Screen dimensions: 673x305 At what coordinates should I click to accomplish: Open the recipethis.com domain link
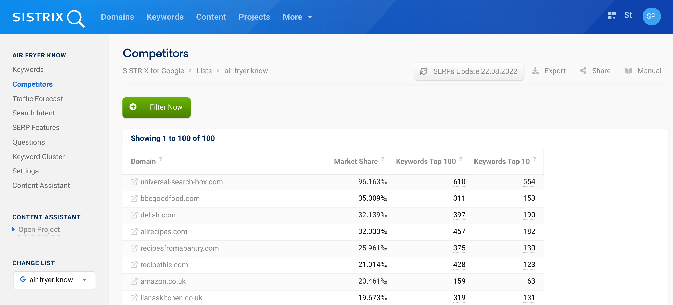[164, 265]
